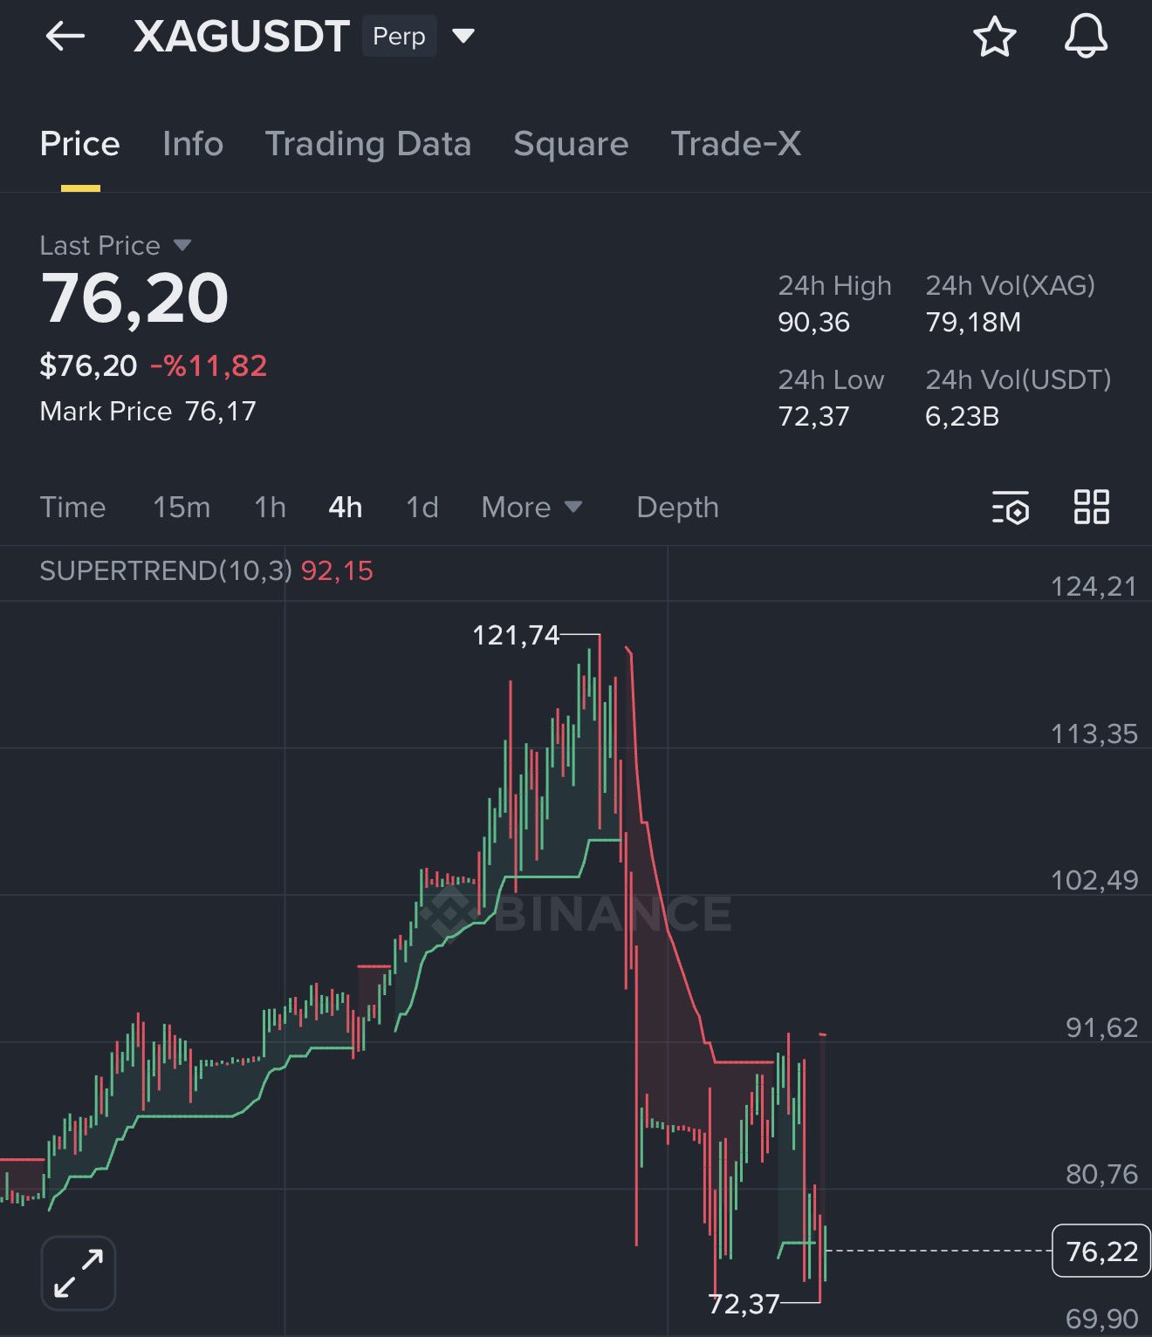The width and height of the screenshot is (1152, 1337).
Task: Open the Trade-X tab
Action: coord(736,144)
